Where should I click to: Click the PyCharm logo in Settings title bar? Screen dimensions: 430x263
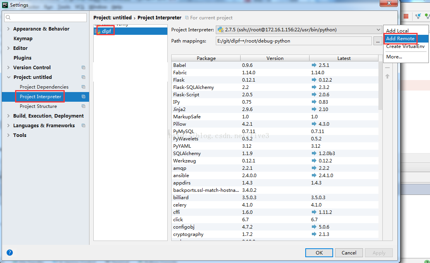pos(5,5)
